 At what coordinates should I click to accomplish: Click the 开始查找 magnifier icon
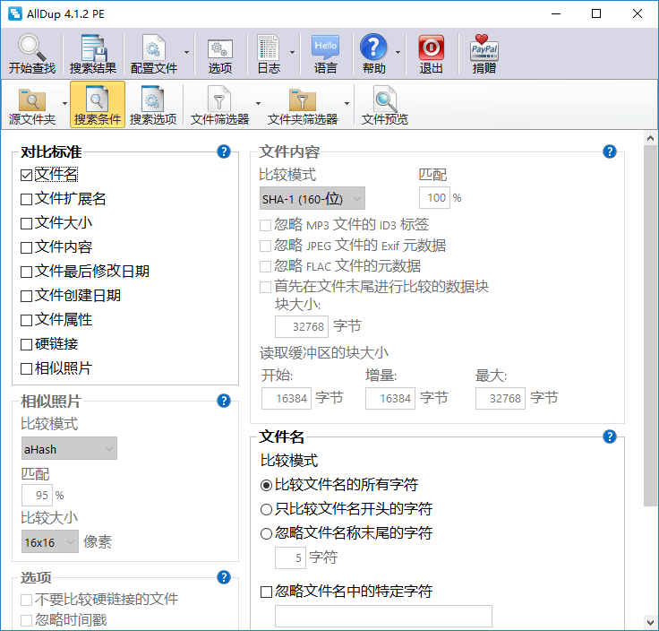[x=32, y=48]
